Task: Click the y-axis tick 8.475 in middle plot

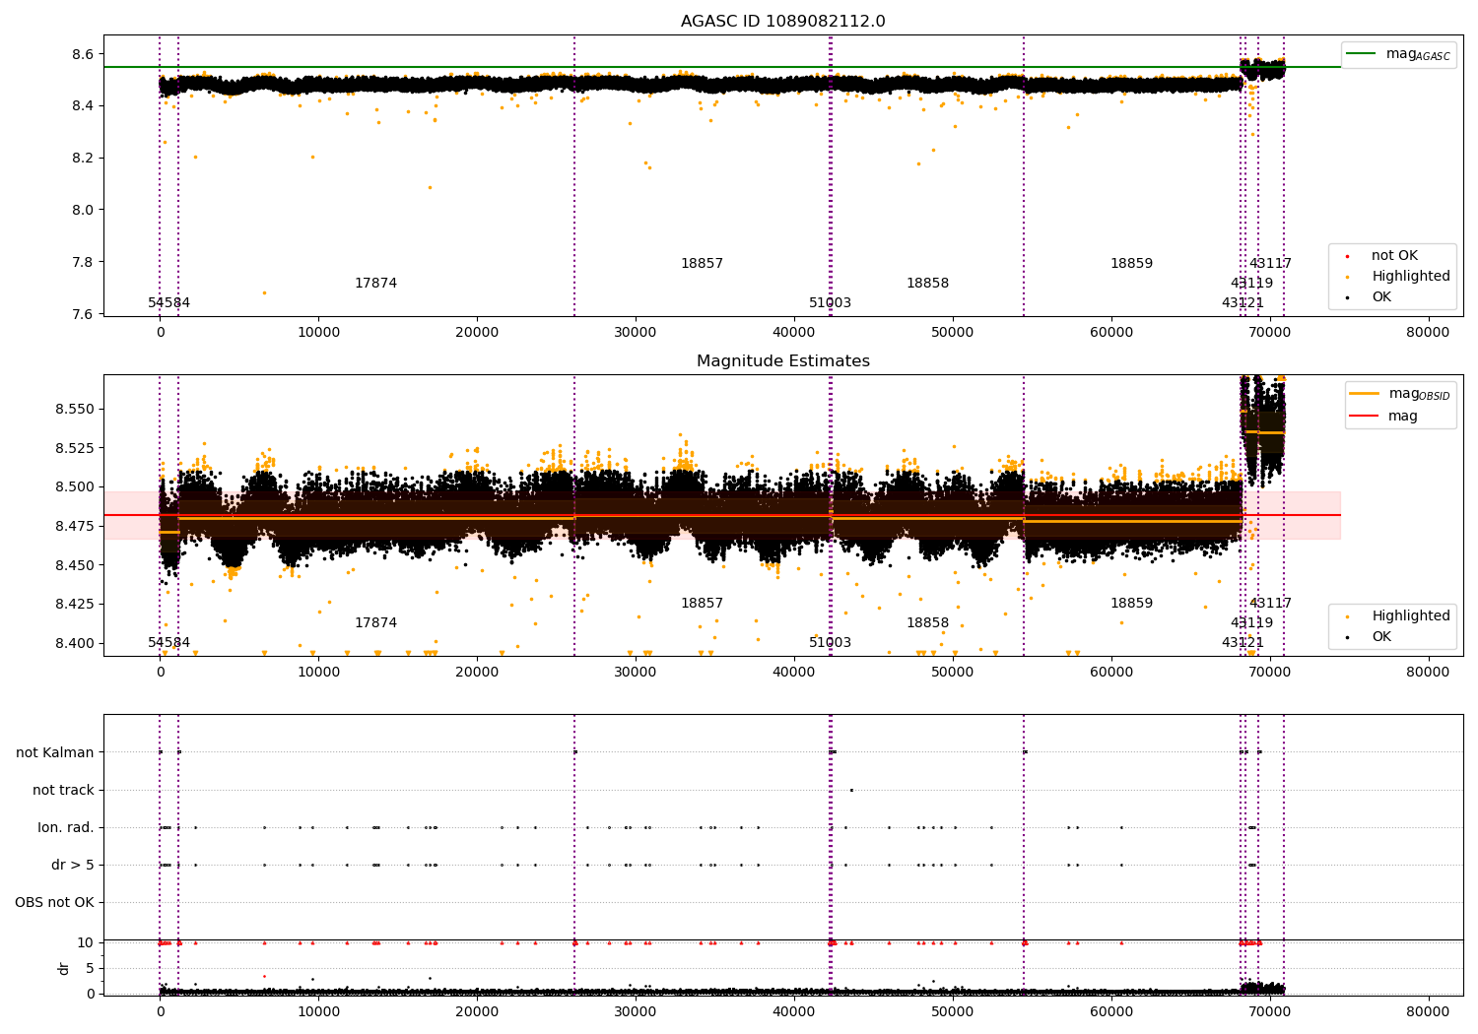Action: pyautogui.click(x=75, y=526)
